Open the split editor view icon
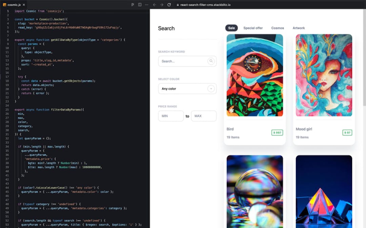This screenshot has height=228, width=366. (x=140, y=5)
